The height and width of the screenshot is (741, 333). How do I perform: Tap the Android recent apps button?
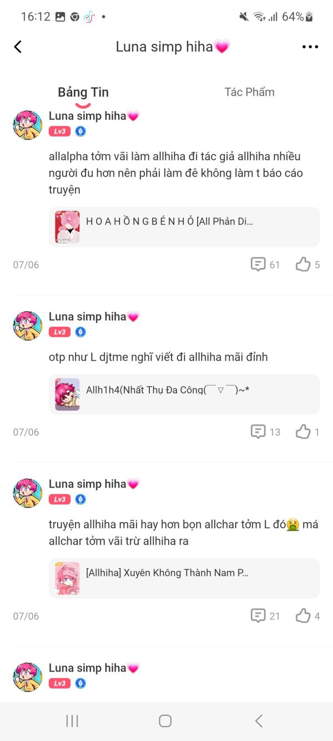coord(72,721)
